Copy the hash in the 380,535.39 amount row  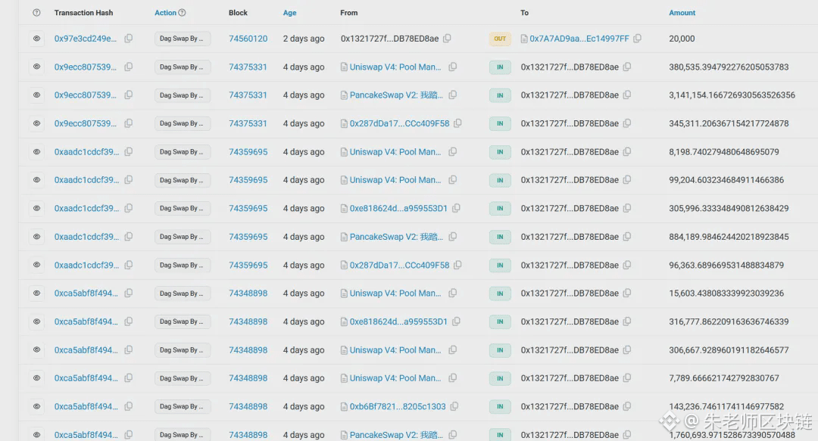[x=128, y=67]
